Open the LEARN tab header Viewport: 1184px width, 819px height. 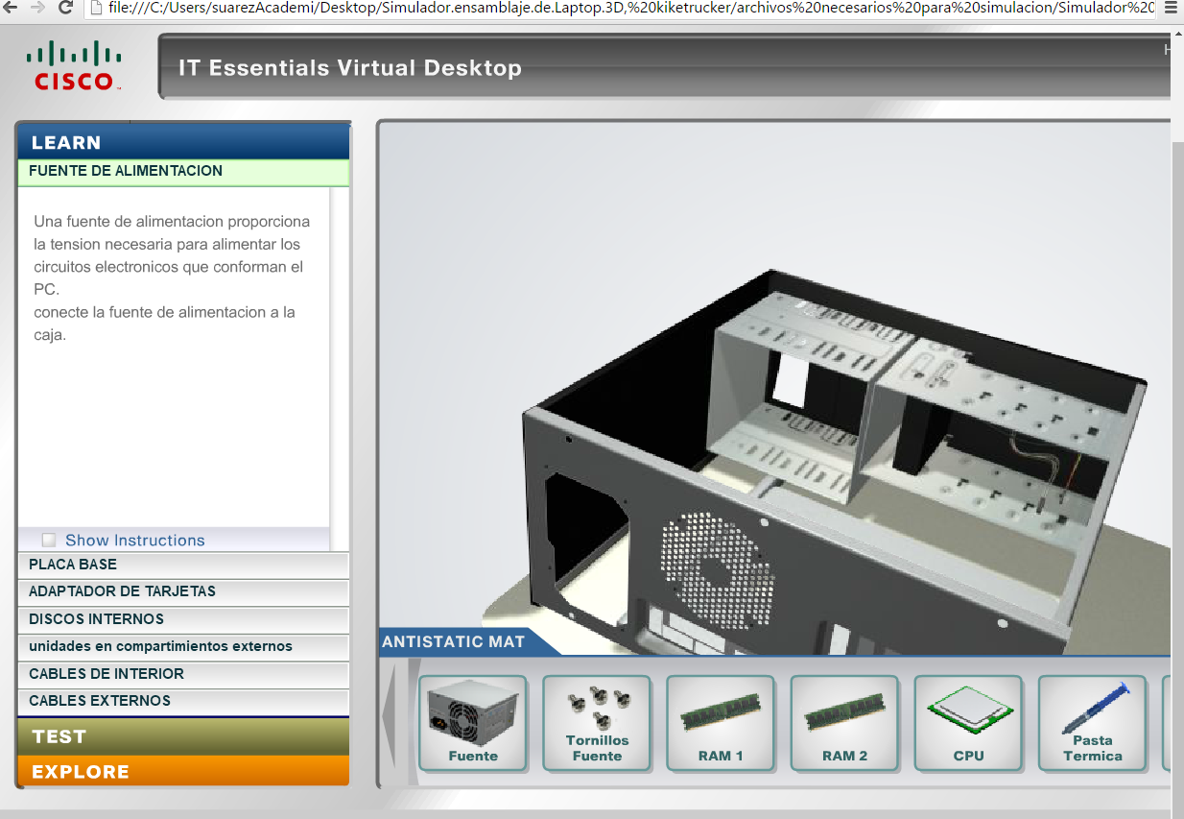coord(182,142)
